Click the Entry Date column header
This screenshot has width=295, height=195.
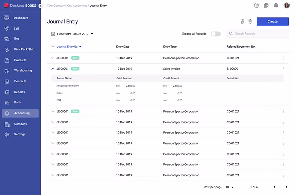123,47
